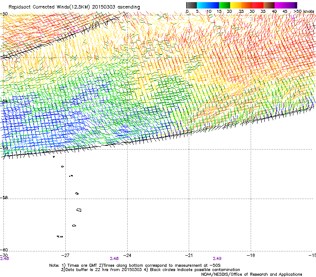Click the legend label '35'
Screen dimensions: 316x277
click(263, 12)
